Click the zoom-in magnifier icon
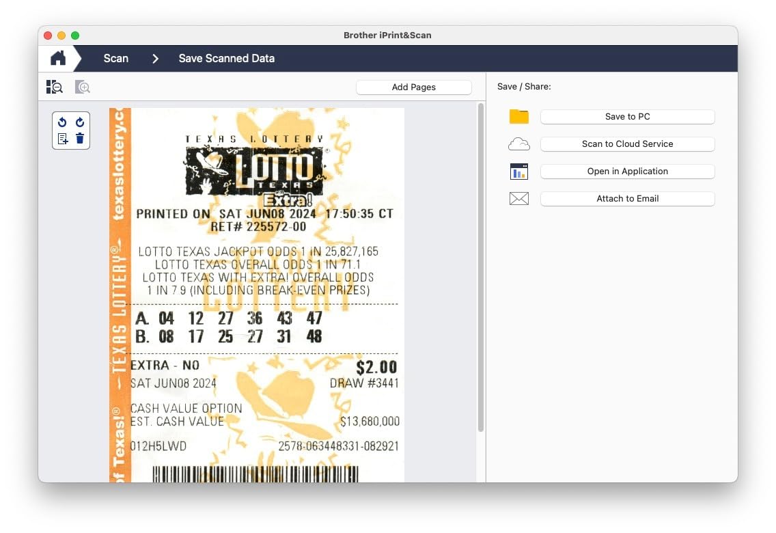The image size is (776, 533). (83, 87)
